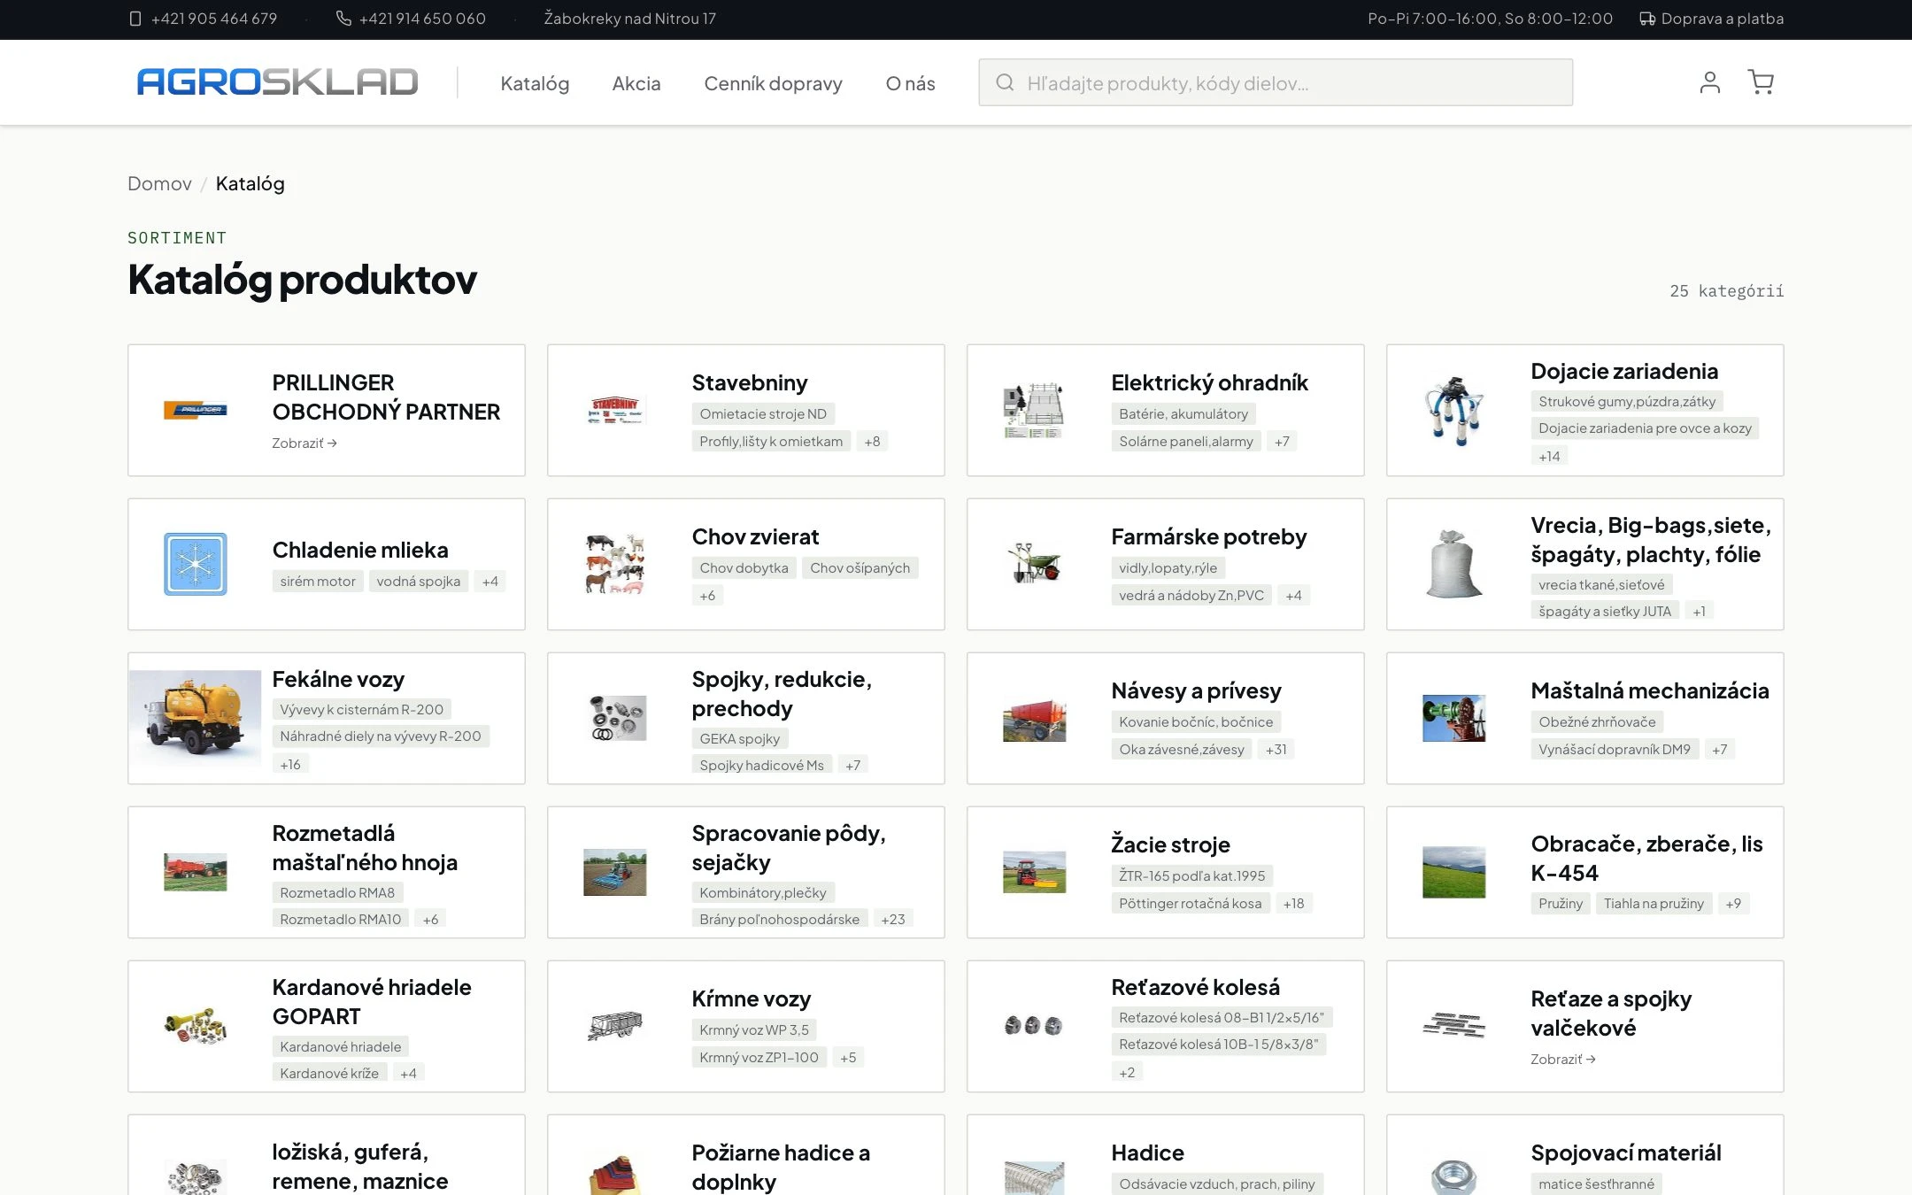Click the delivery truck icon

(x=1647, y=19)
